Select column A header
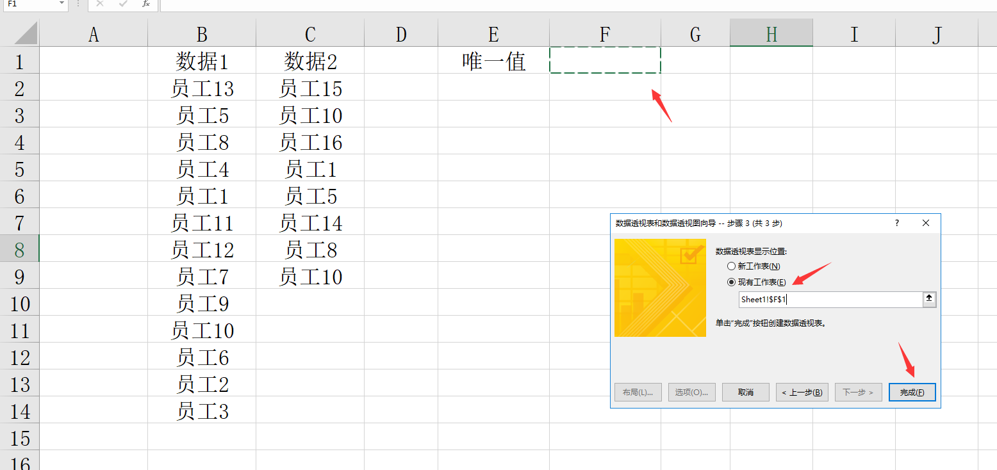Screen dimensions: 997x470 [x=94, y=34]
